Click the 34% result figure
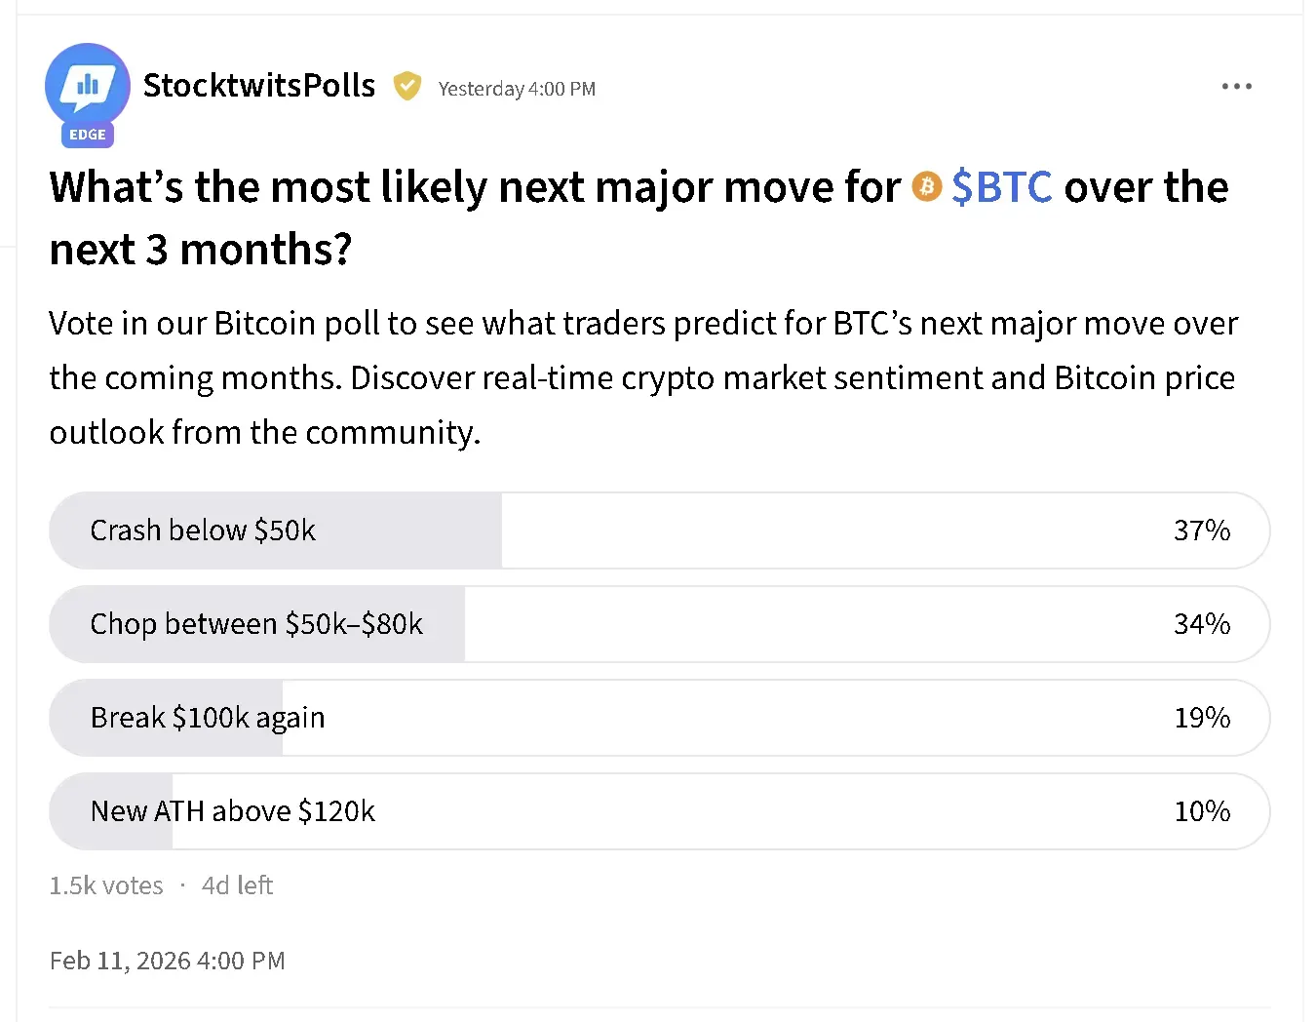This screenshot has height=1022, width=1316. pos(1201,624)
